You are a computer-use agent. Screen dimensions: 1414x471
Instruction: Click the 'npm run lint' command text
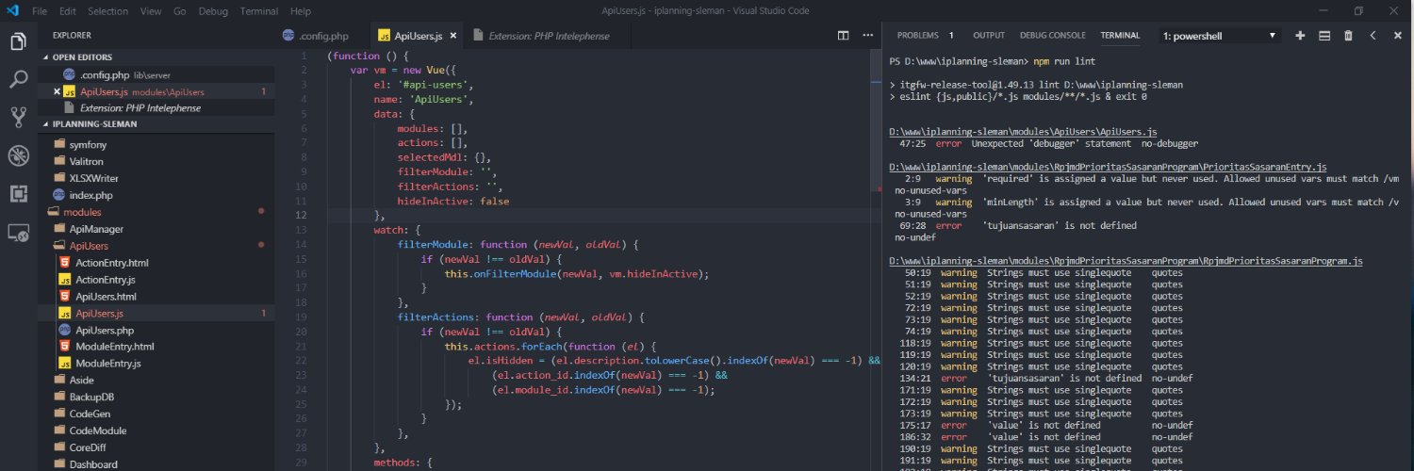click(x=1062, y=60)
